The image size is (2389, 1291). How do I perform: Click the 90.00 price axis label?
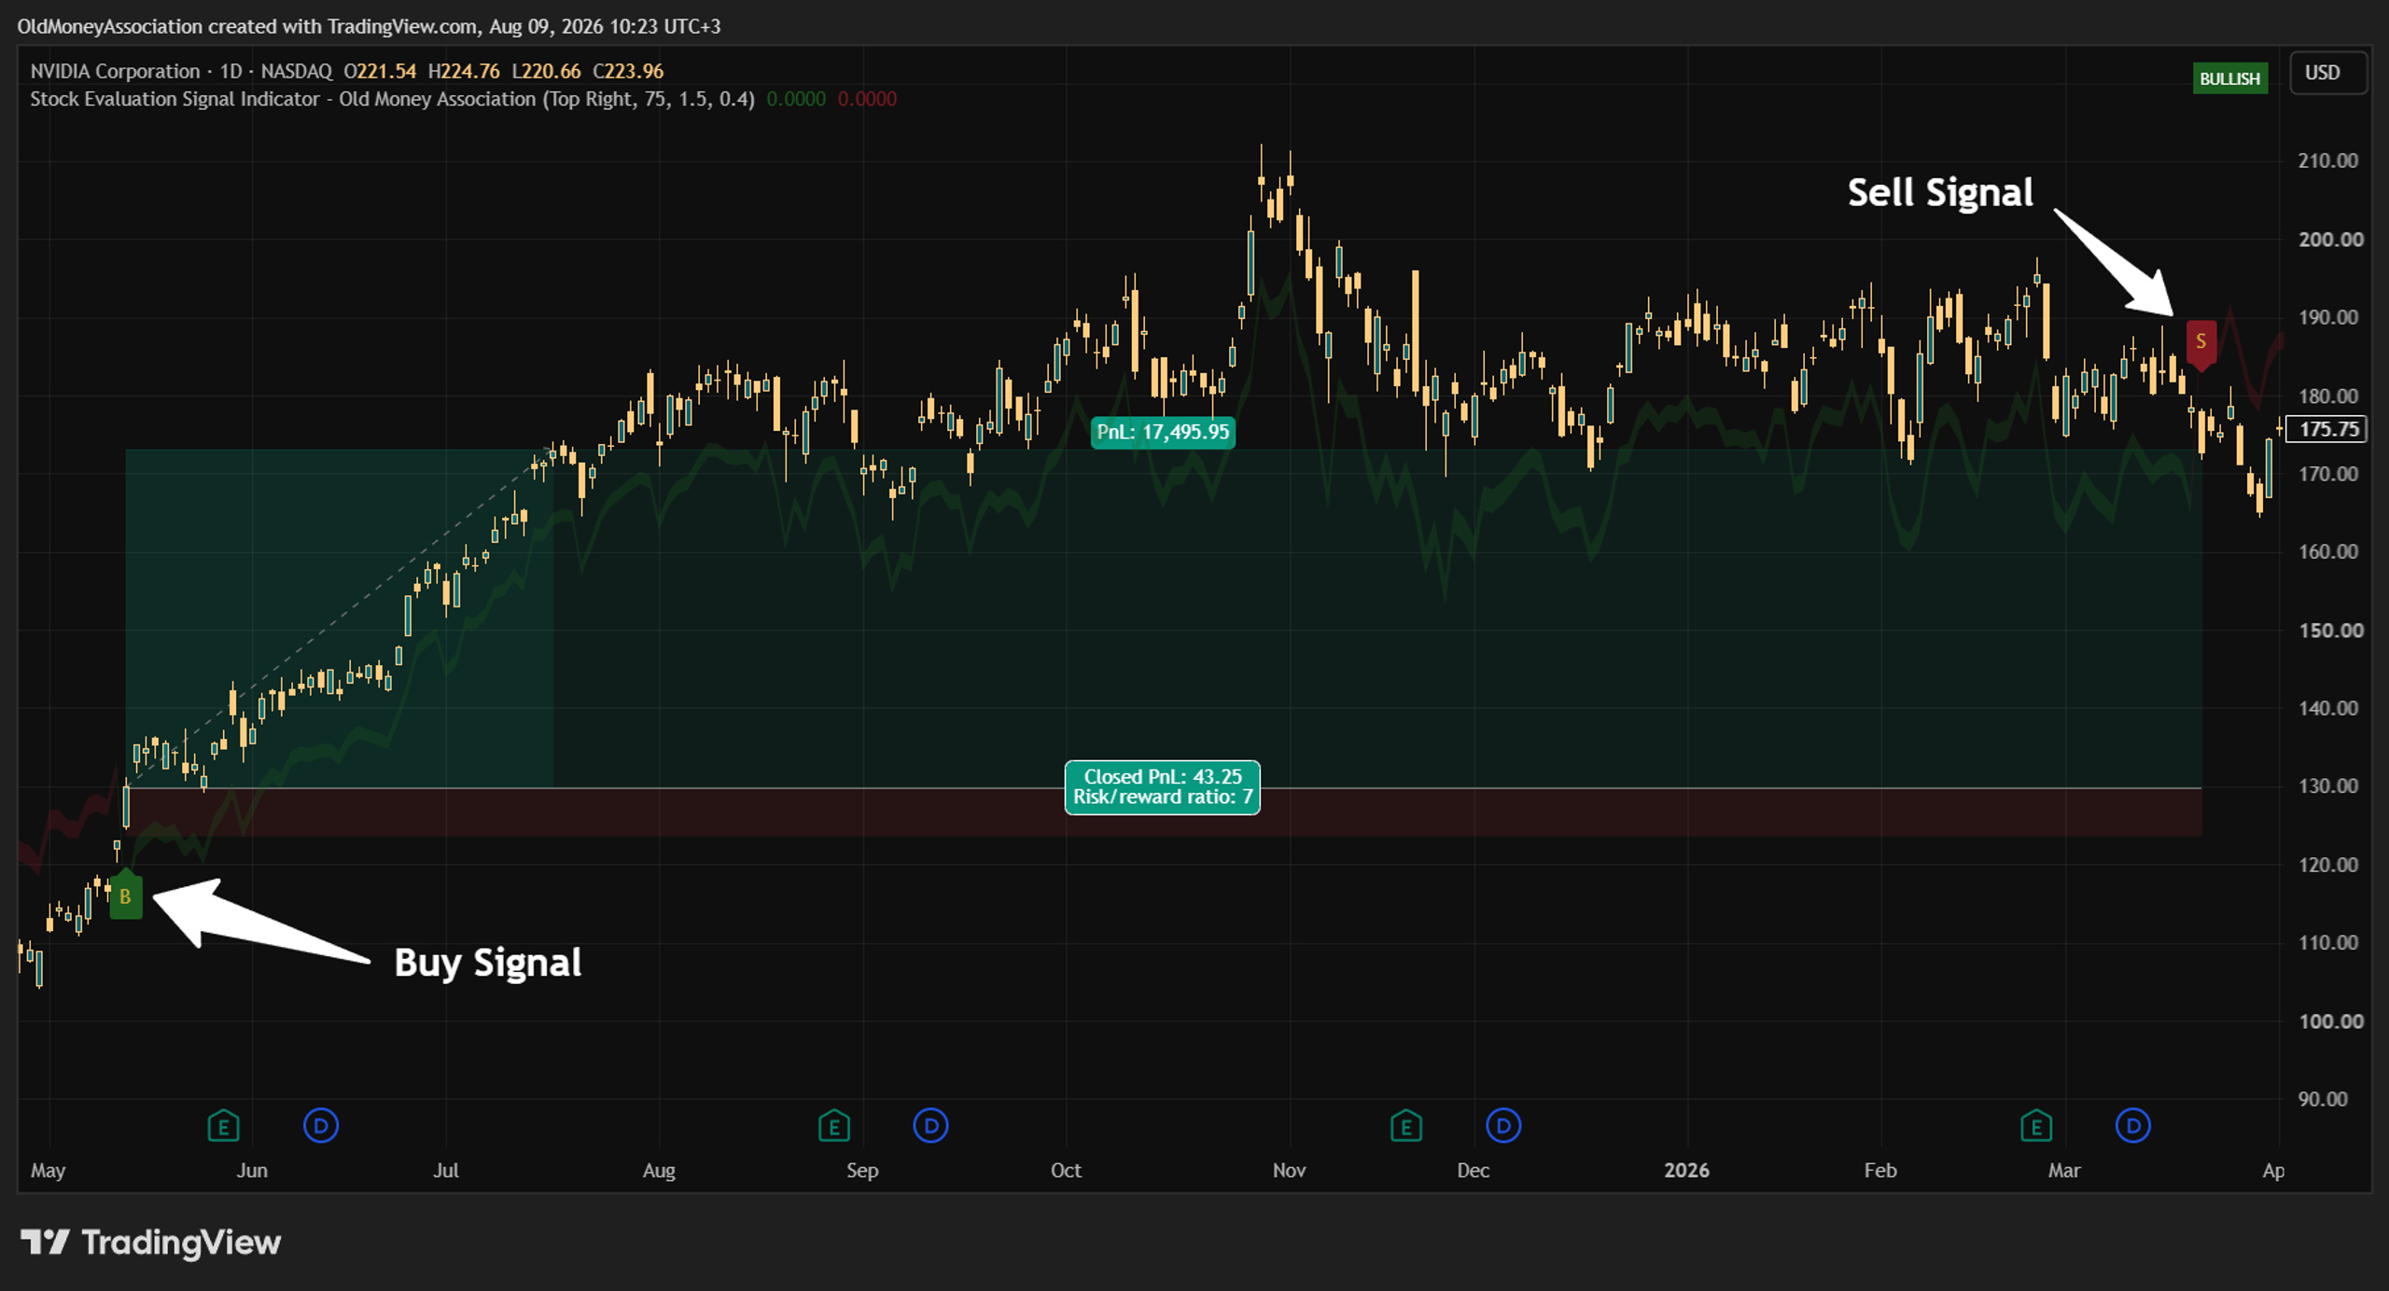(2324, 1099)
